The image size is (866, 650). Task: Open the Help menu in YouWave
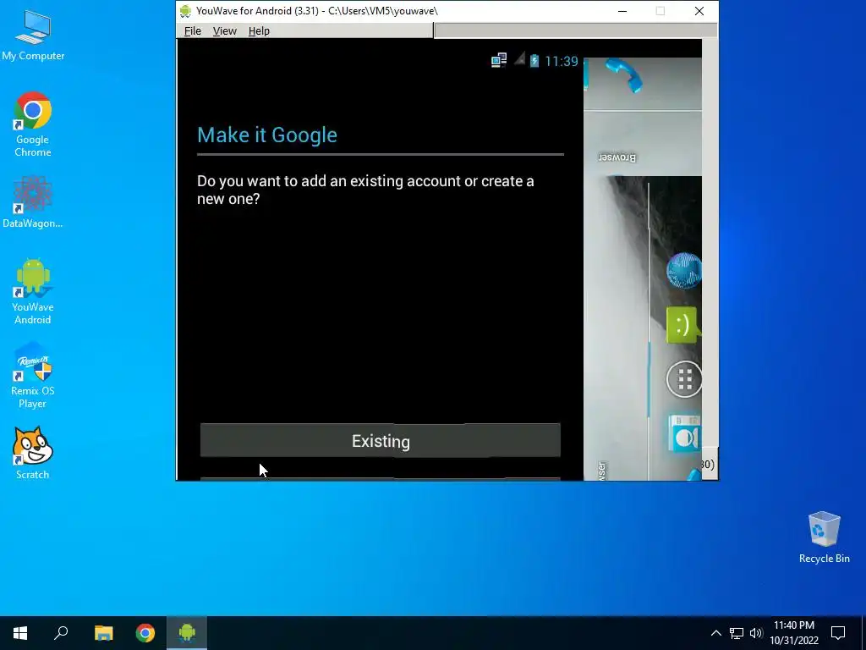[259, 31]
